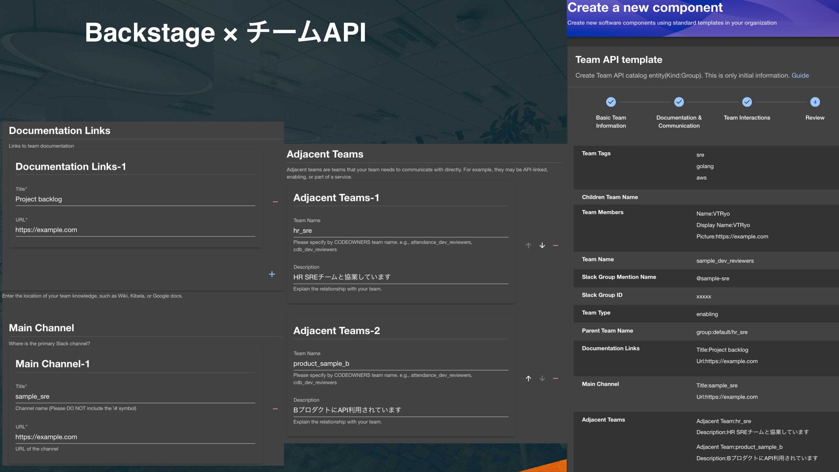839x472 pixels.
Task: Click the Documentation & Communication step checkmark
Action: (679, 102)
